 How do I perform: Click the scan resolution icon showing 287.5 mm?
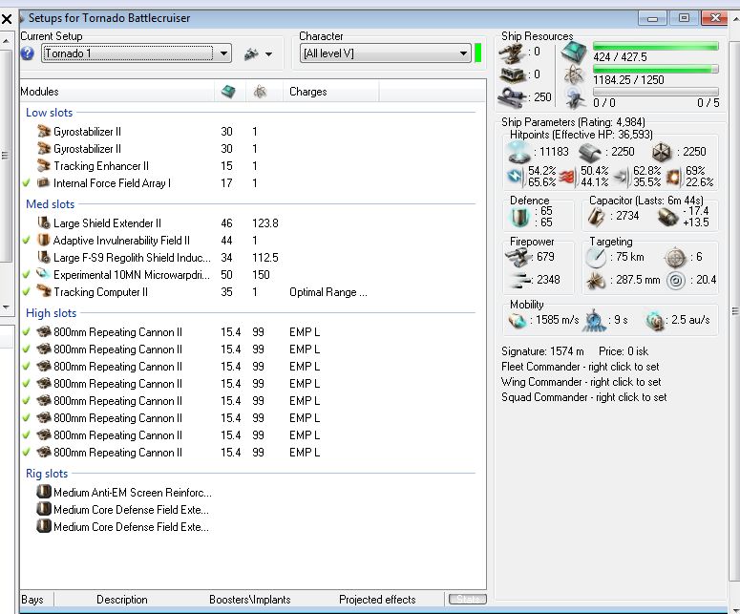pyautogui.click(x=596, y=281)
